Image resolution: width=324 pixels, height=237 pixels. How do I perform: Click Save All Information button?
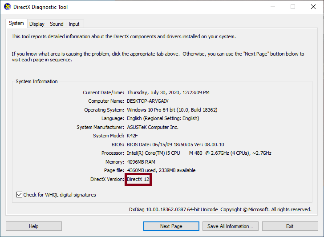click(231, 226)
